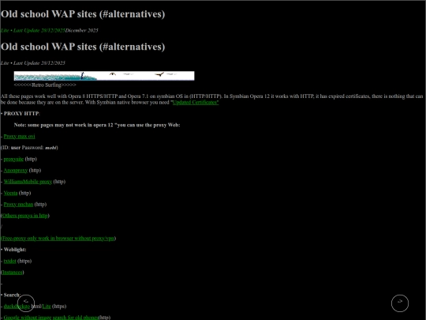Open the Proxy nnchan link
This screenshot has width=426, height=320.
point(18,205)
